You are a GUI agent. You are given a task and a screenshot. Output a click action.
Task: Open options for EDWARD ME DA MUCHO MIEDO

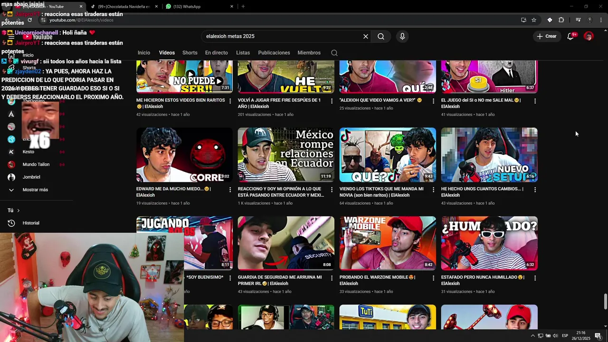(230, 190)
